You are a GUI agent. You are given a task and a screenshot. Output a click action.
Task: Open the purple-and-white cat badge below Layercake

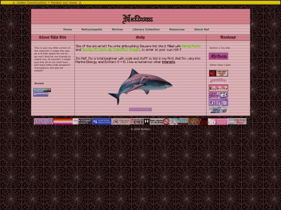218,95
